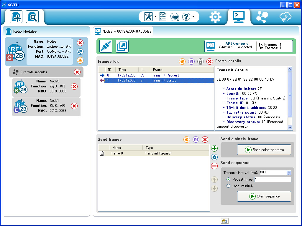This screenshot has width=302, height=226.
Task: Select the Loop infinitely radio option
Action: [229, 186]
